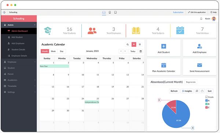Click the Schooling sidebar header

(x=19, y=19)
